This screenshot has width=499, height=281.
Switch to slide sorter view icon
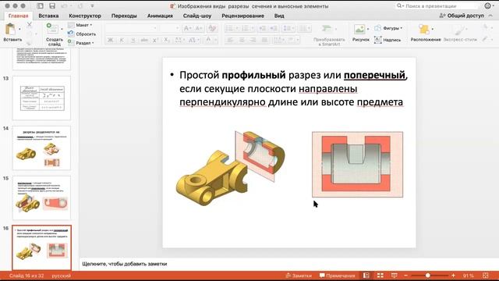pyautogui.click(x=380, y=276)
